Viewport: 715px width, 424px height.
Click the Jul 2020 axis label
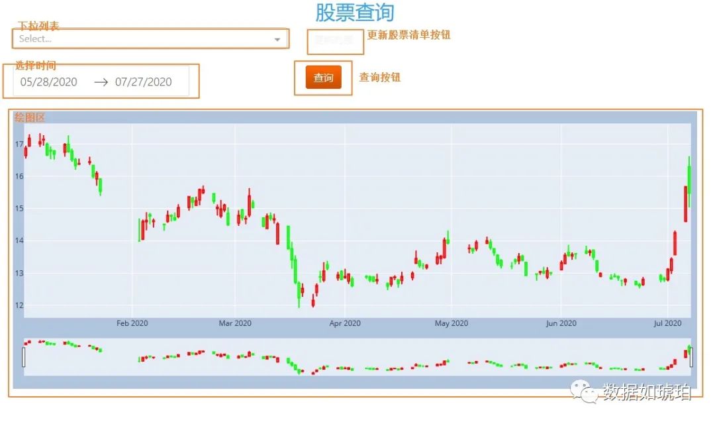tap(667, 323)
